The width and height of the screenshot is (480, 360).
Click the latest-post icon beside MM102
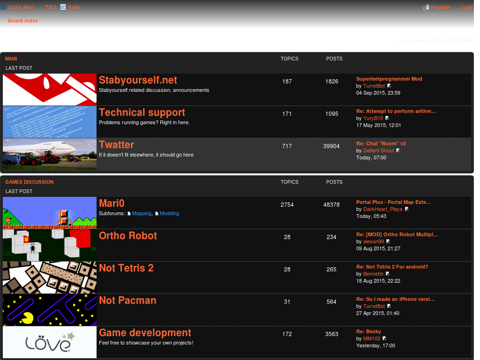pyautogui.click(x=384, y=338)
